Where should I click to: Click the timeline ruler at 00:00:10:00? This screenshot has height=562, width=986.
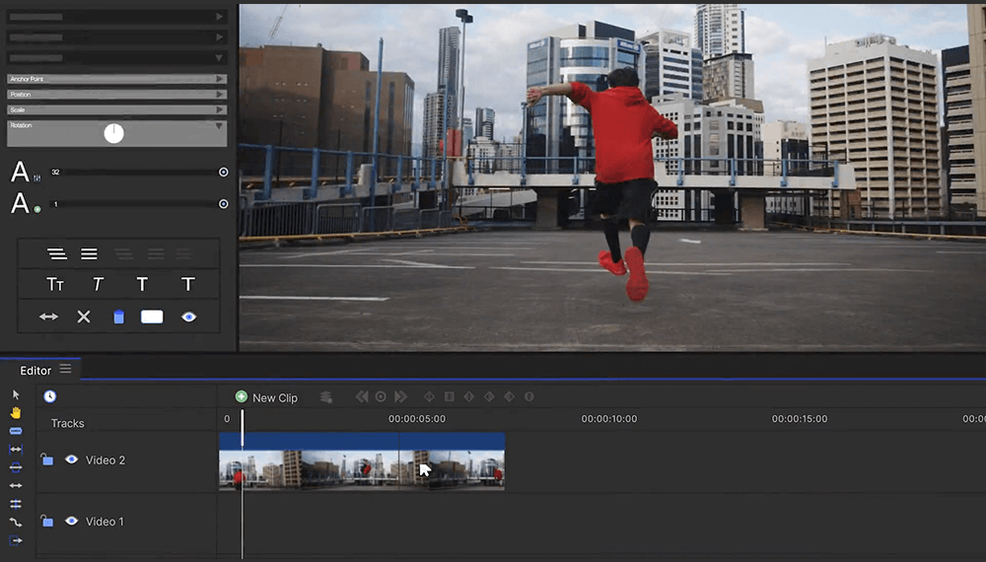608,419
